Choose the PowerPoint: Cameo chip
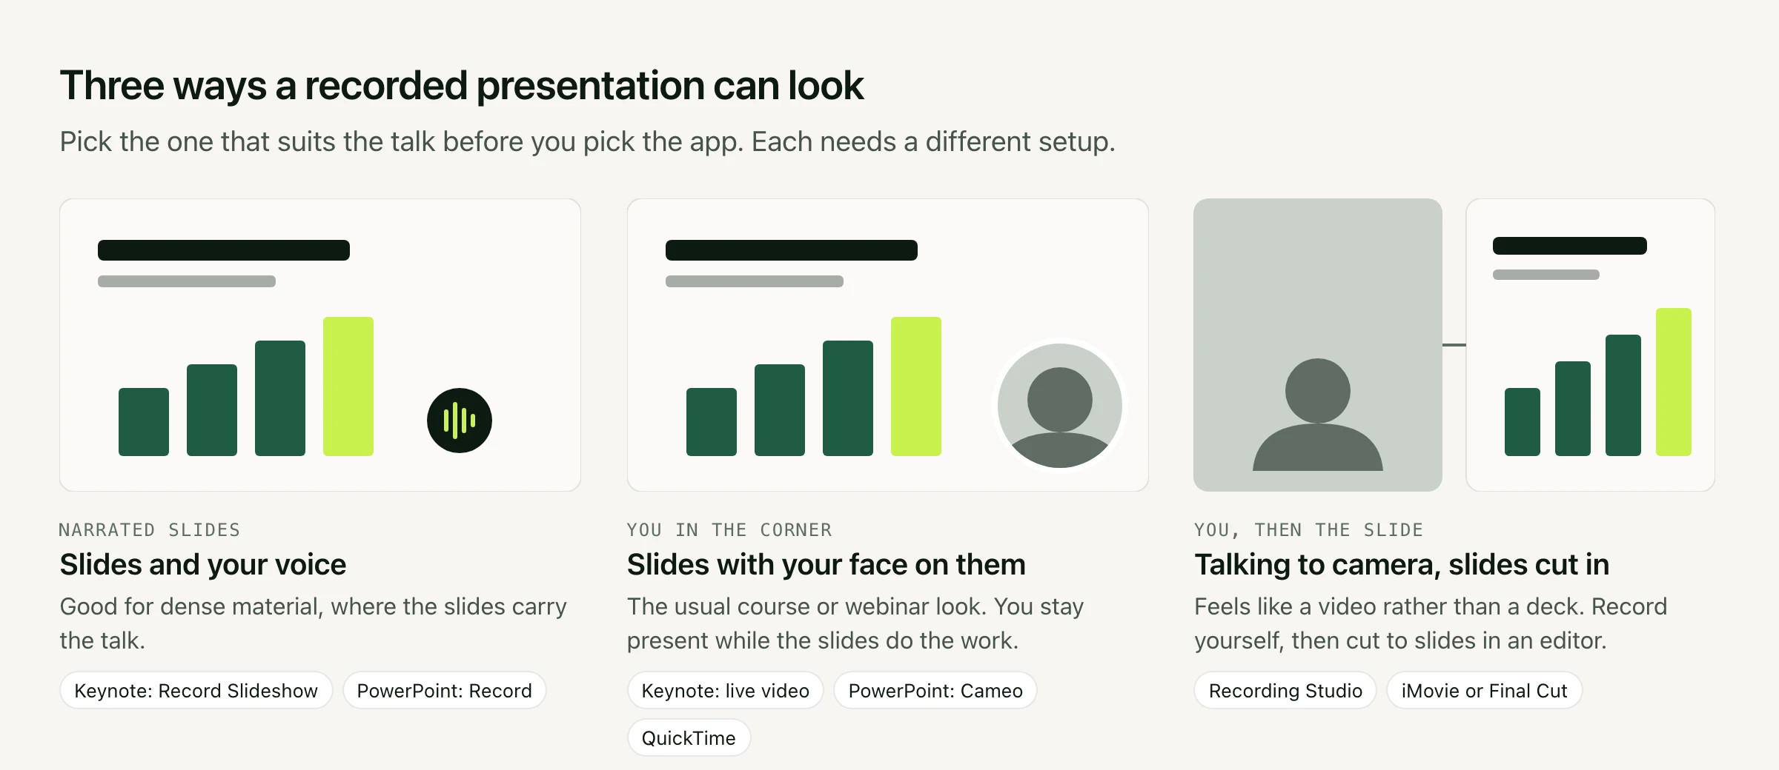The image size is (1779, 770). (935, 691)
